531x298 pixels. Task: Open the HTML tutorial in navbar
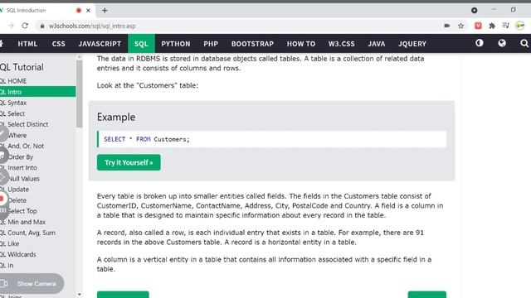point(27,44)
